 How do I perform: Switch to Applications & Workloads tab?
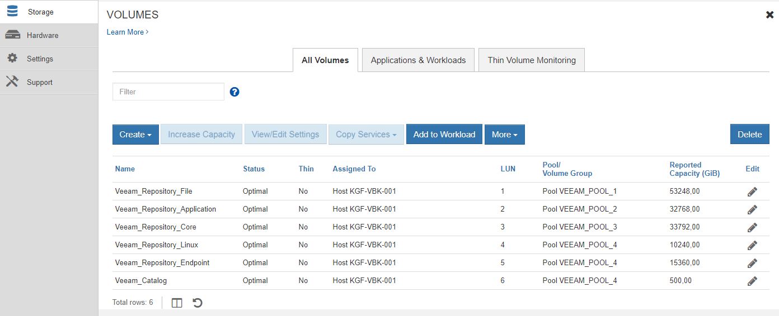coord(418,60)
